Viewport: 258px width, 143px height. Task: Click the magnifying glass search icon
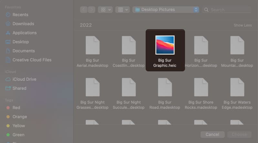(206, 10)
